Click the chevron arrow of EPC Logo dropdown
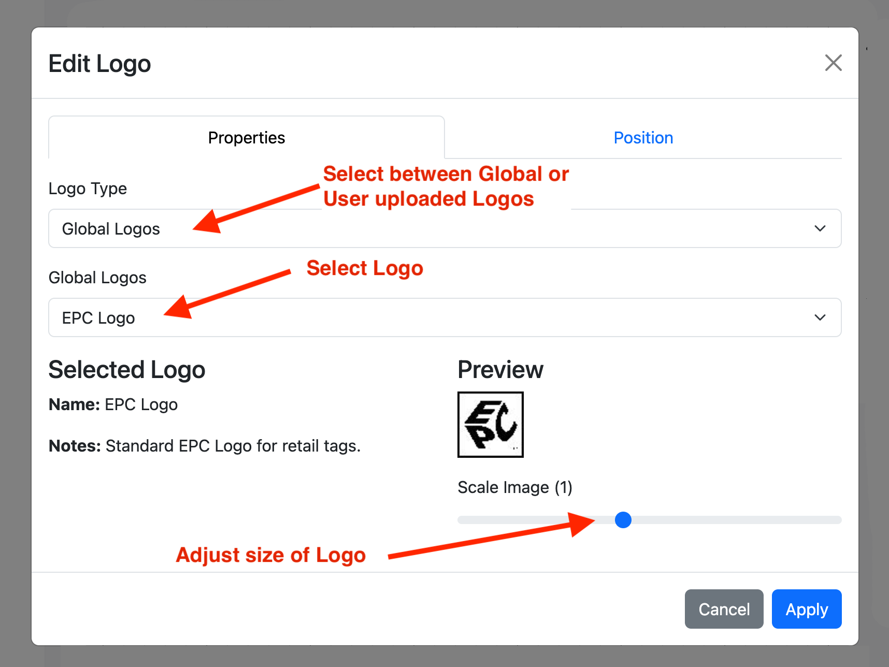The height and width of the screenshot is (667, 889). (820, 317)
